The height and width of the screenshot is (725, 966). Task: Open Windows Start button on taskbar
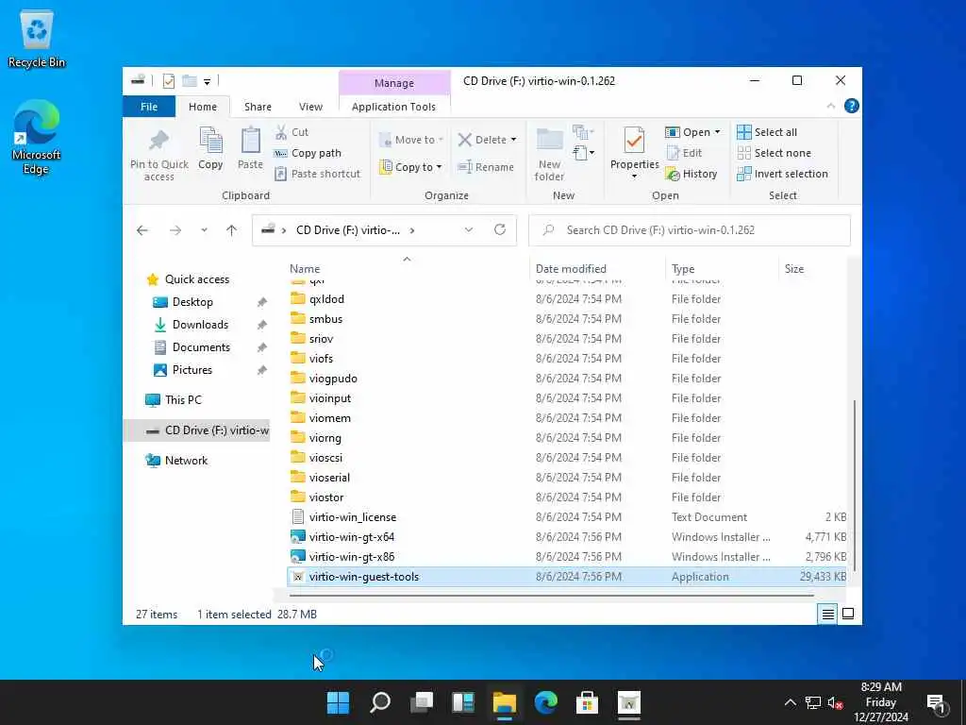[338, 702]
